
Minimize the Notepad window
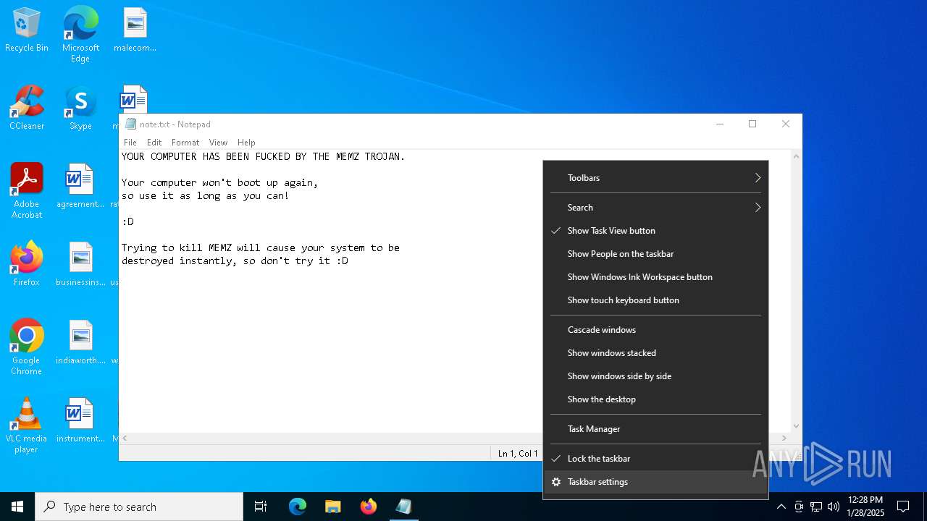point(720,124)
